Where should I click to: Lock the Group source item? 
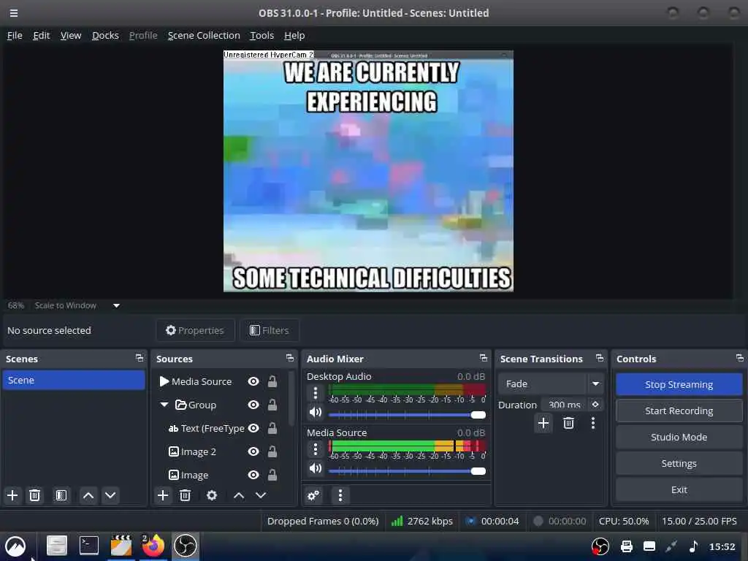(272, 405)
